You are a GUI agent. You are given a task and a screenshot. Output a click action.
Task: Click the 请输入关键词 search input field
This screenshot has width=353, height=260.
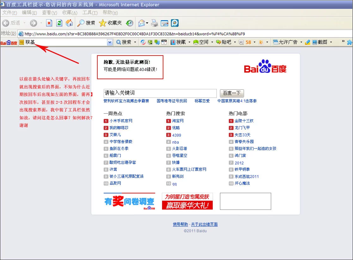[160, 93]
